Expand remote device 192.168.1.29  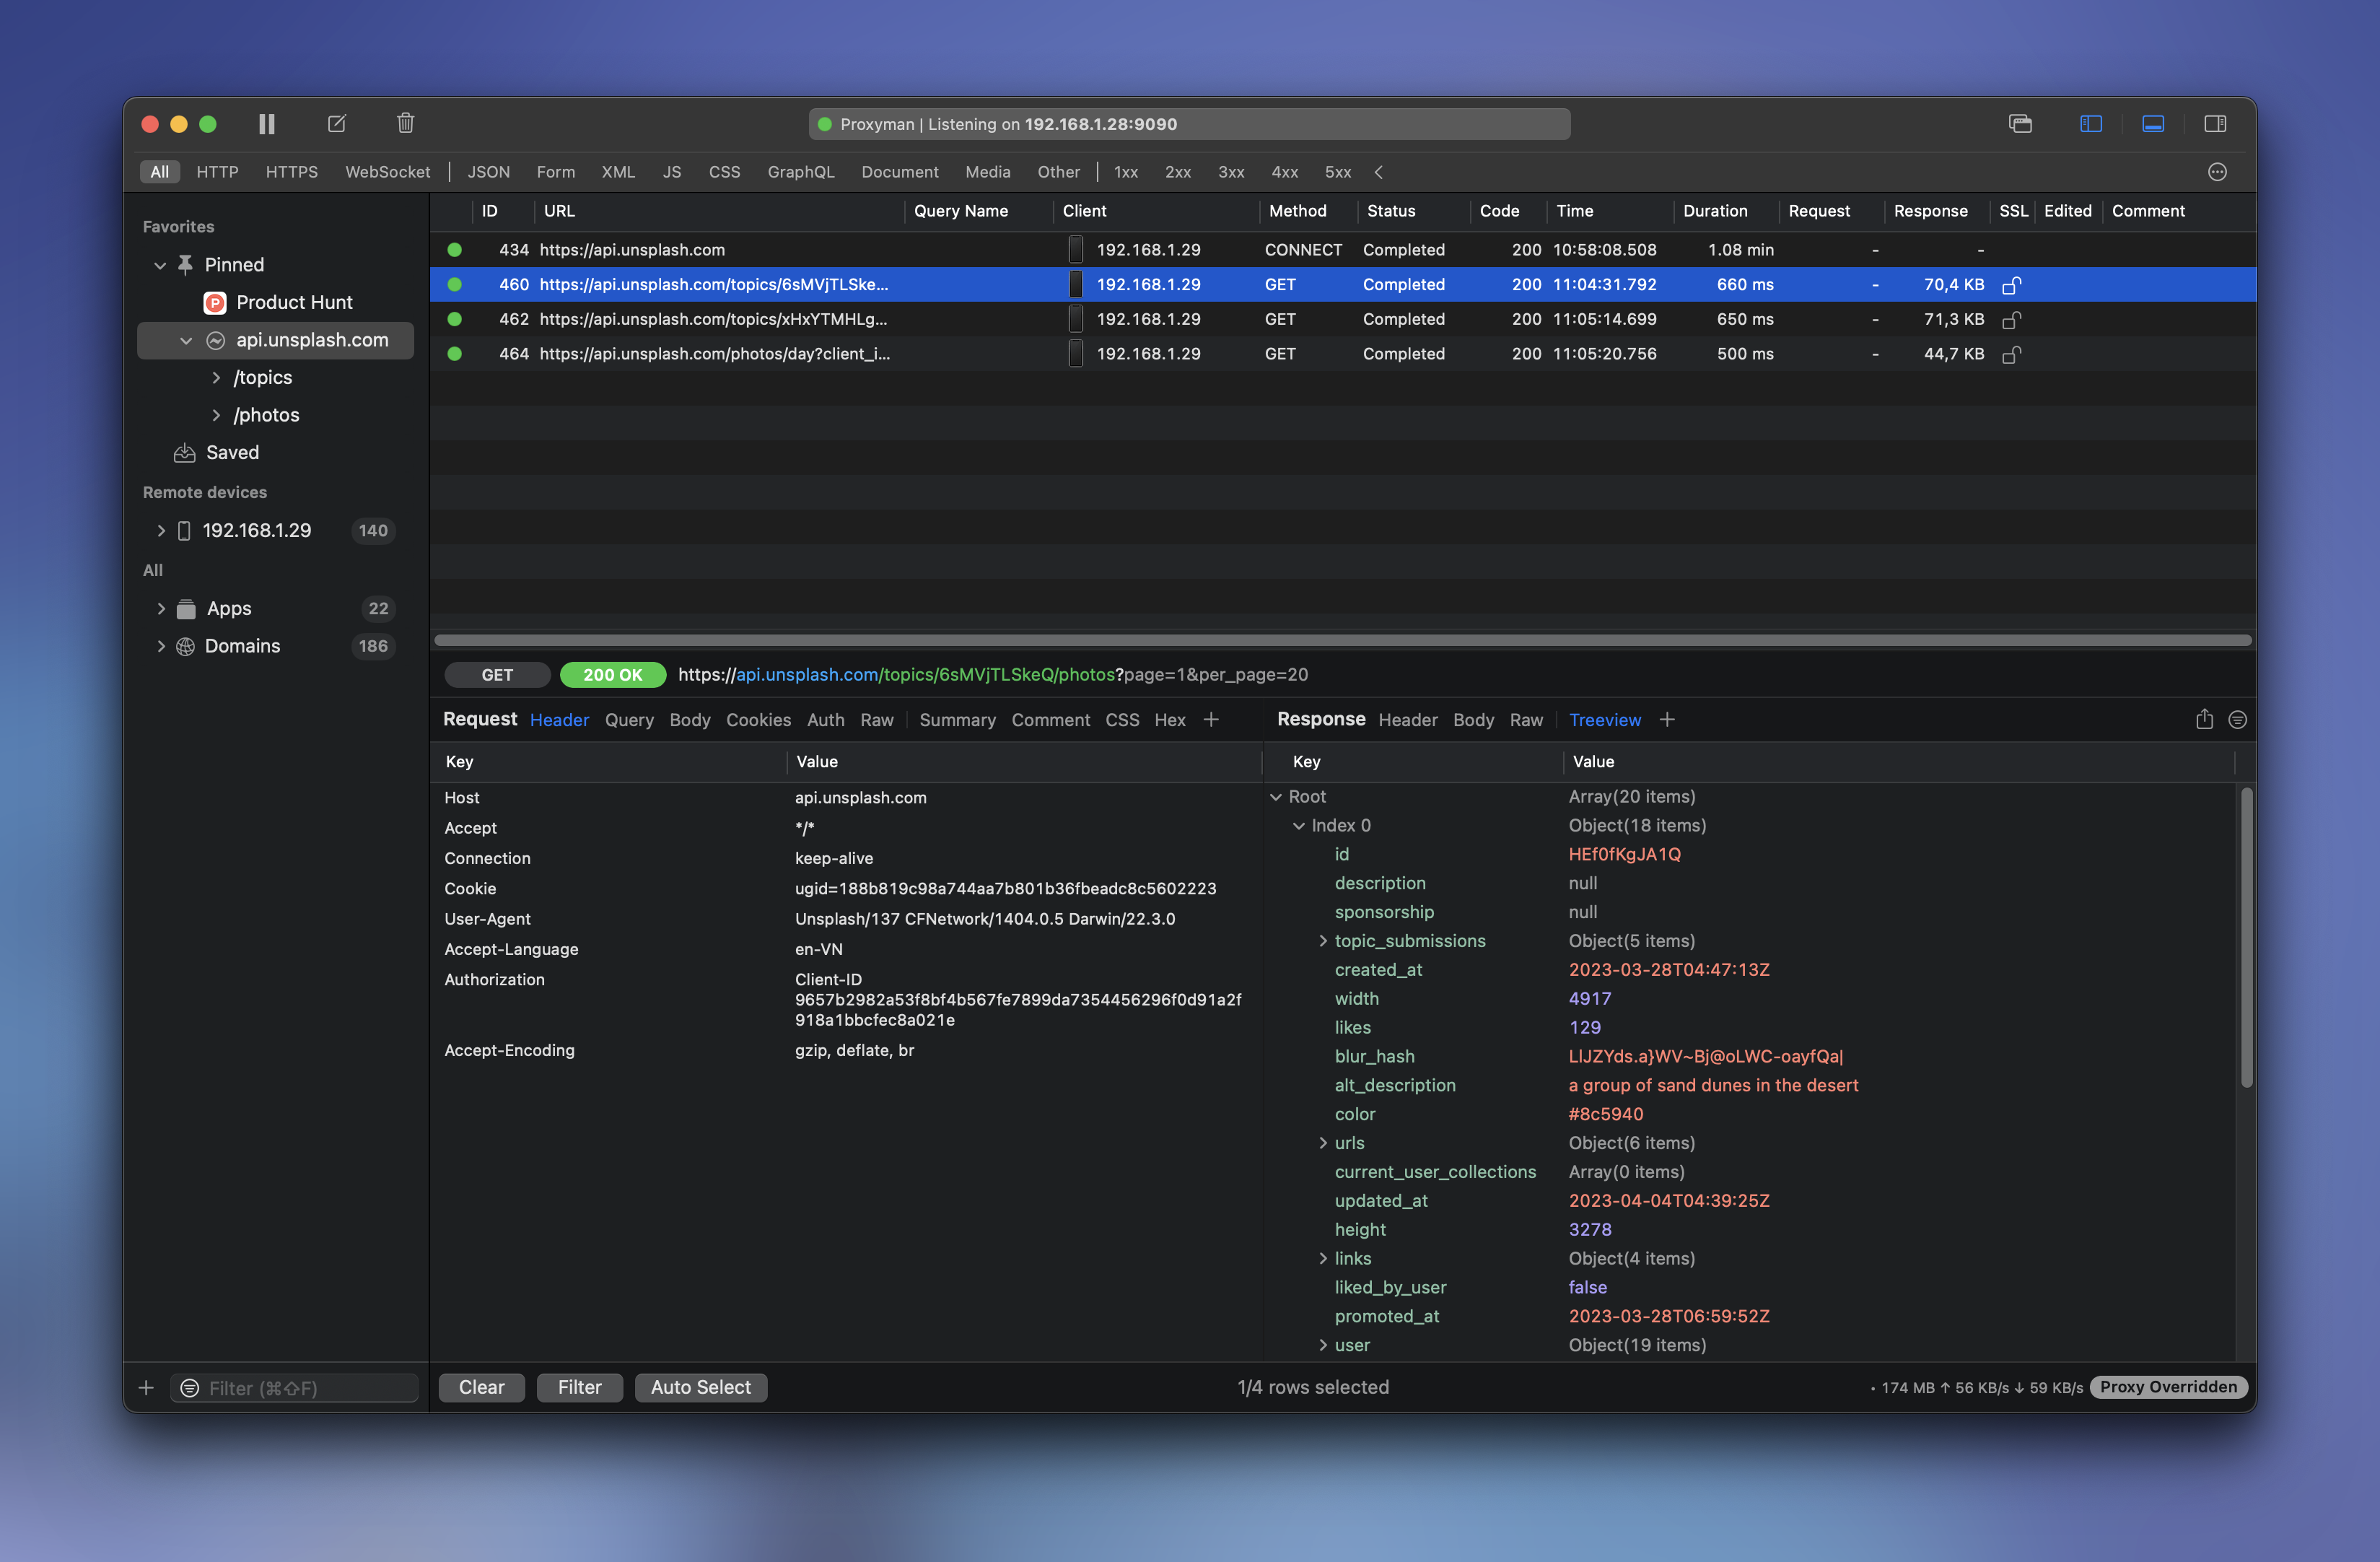pos(161,531)
